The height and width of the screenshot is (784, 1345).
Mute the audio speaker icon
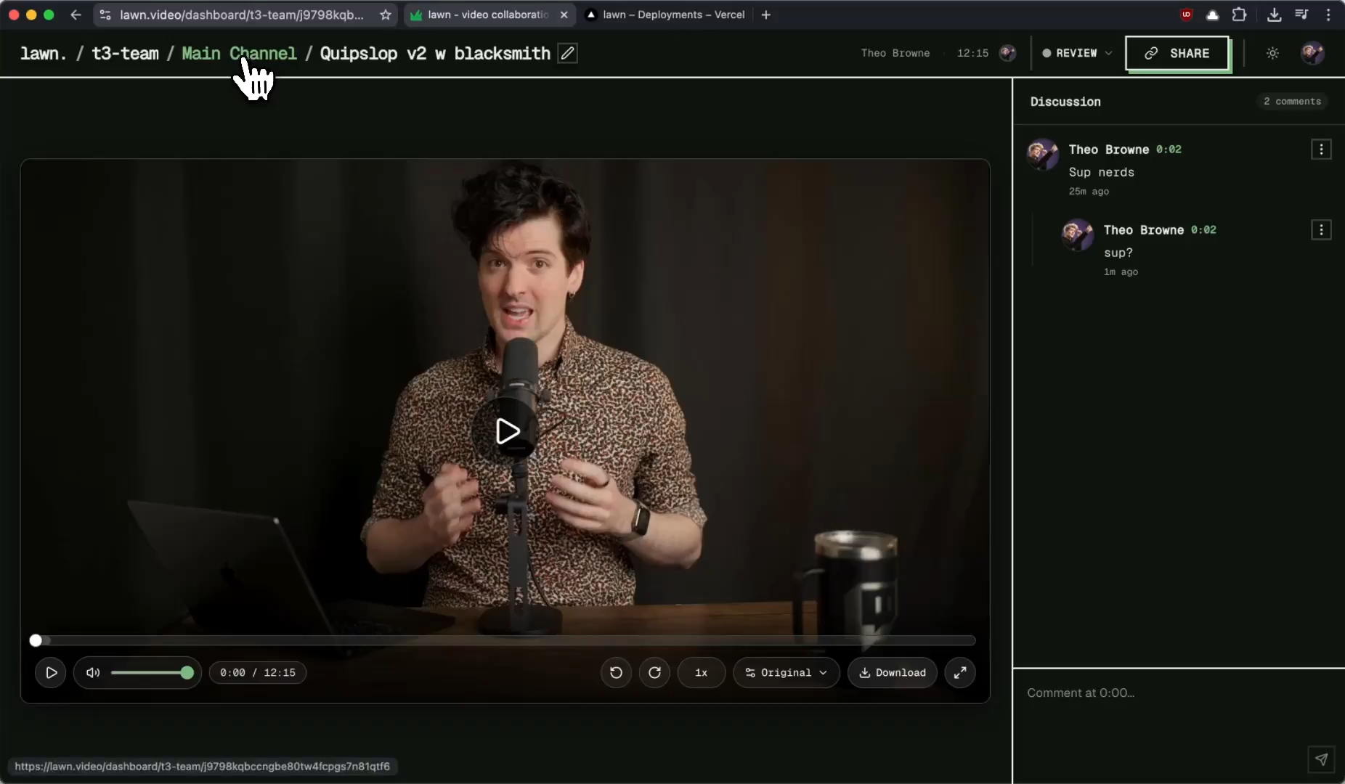[x=93, y=672]
